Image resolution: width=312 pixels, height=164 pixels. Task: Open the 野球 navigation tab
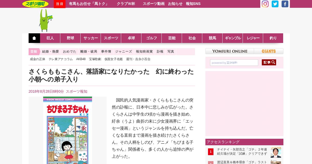(x=70, y=38)
